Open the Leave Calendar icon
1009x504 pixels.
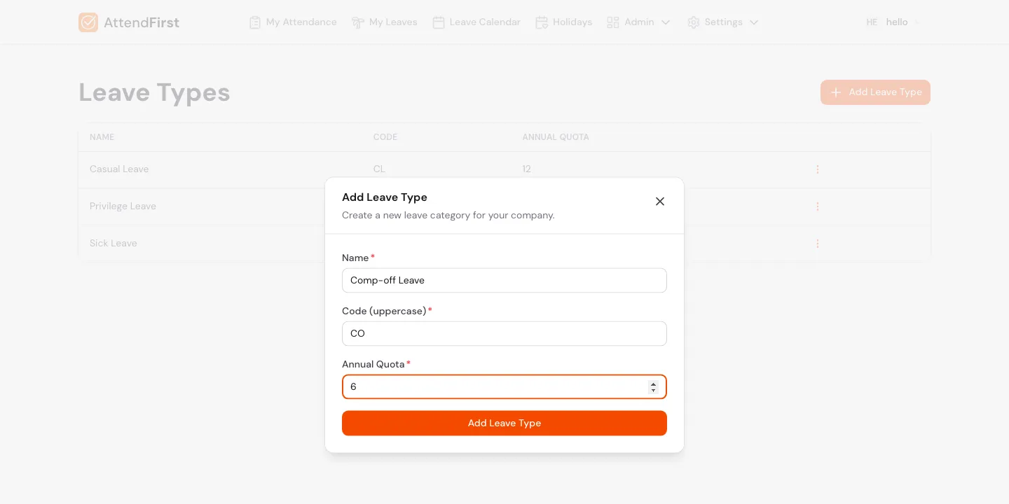439,22
